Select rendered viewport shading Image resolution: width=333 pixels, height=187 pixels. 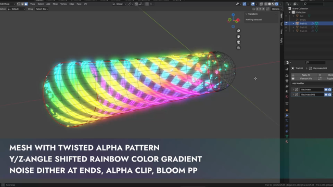coord(277,4)
